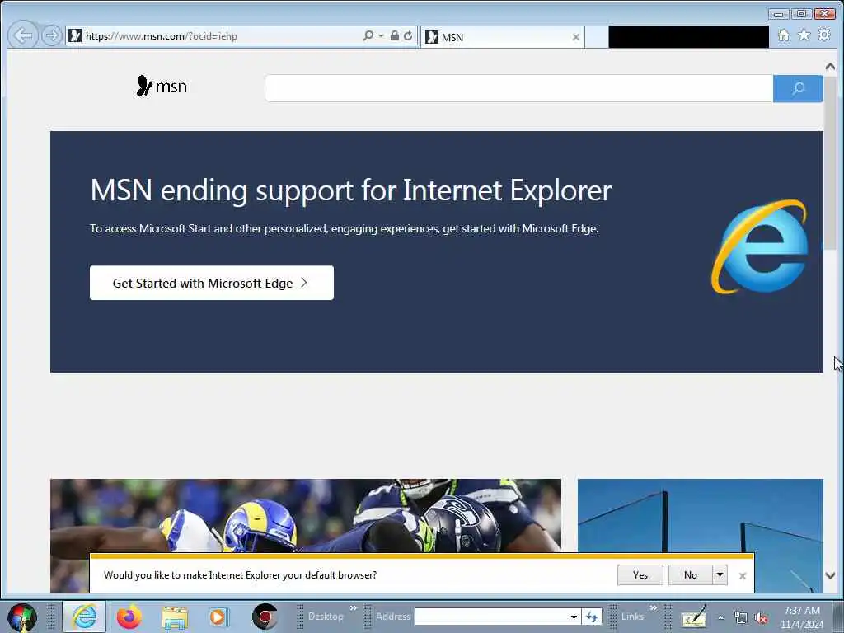This screenshot has width=844, height=633.
Task: Minimize the Internet Explorer window
Action: [x=778, y=14]
